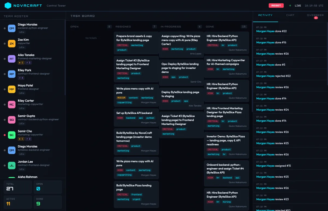328x211 pixels.
Task: Click Aisha Rahman in team roster
Action: 28,177
